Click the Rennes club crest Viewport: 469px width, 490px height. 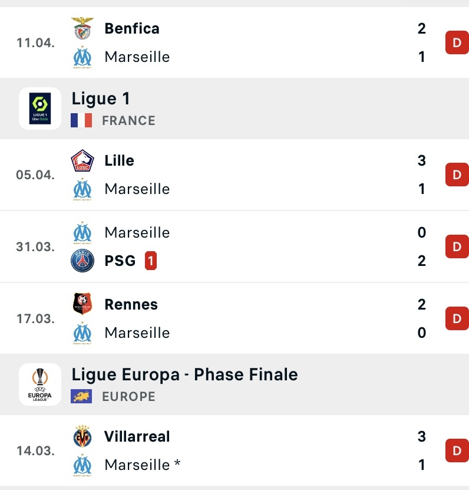pos(82,304)
